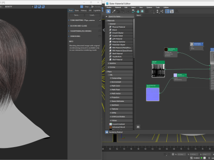
Task: Open the Material menu
Action: 118,8
